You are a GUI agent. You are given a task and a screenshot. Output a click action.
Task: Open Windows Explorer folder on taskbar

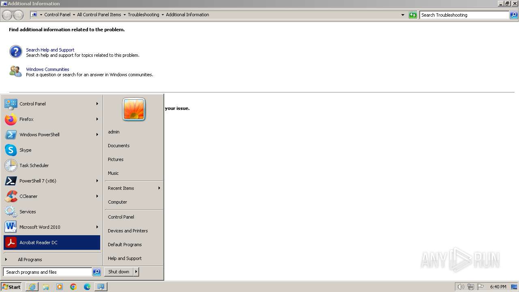pos(46,287)
